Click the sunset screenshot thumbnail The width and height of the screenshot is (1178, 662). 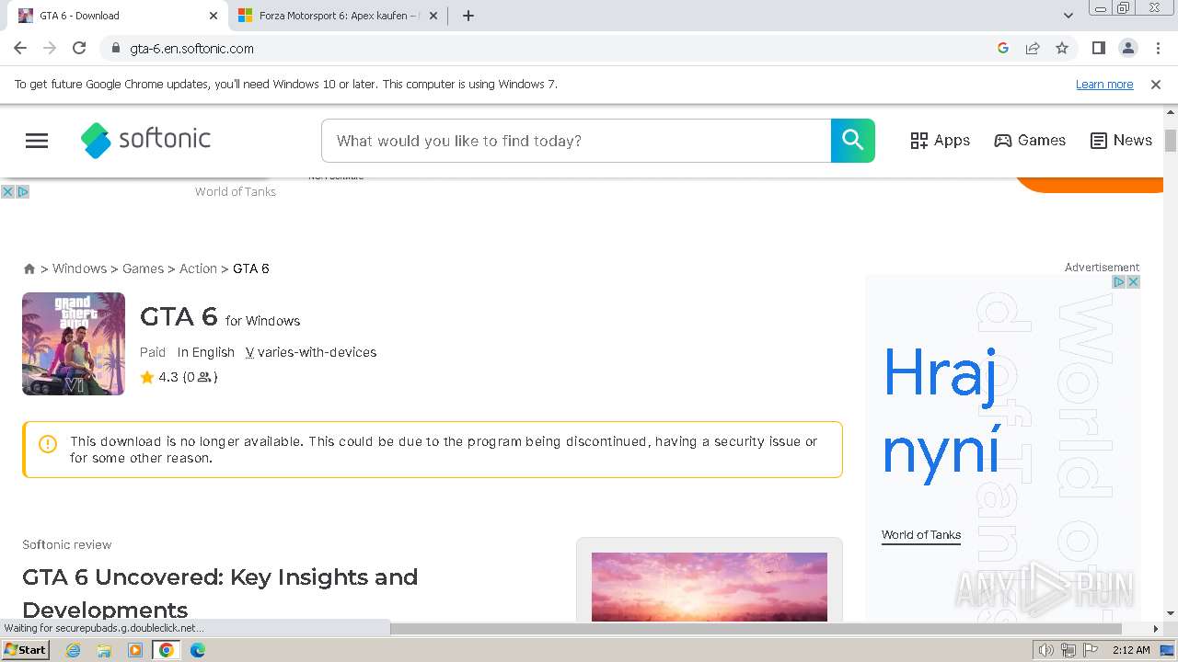pyautogui.click(x=710, y=587)
